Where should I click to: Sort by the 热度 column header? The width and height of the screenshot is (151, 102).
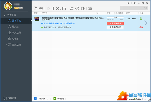coord(141,13)
